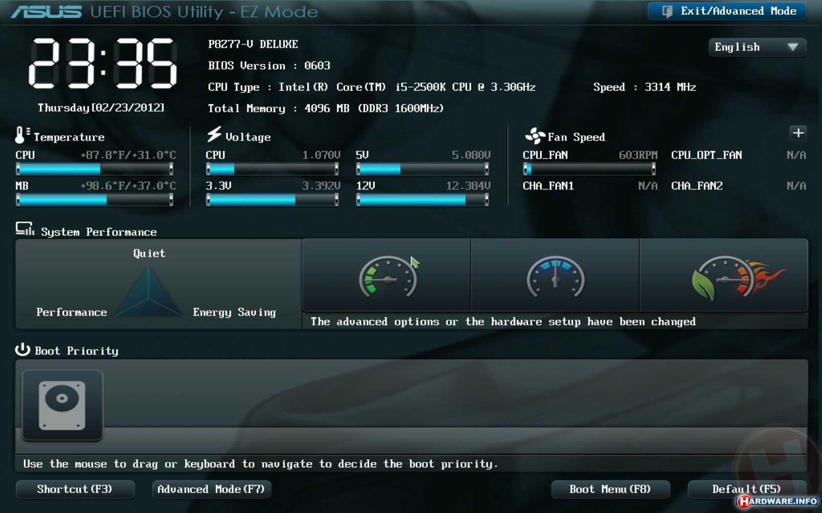The height and width of the screenshot is (513, 822).
Task: Click the lightning bolt Voltage icon
Action: [x=214, y=134]
